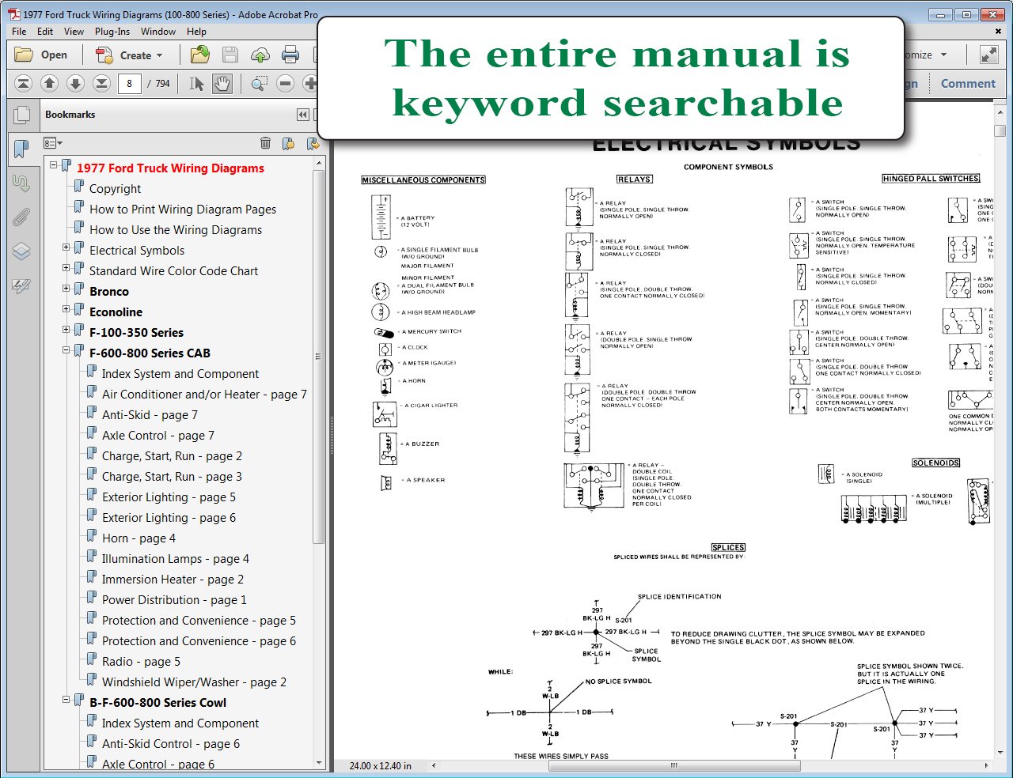Viewport: 1013px width, 778px height.
Task: Go to the first page
Action: pyautogui.click(x=24, y=84)
